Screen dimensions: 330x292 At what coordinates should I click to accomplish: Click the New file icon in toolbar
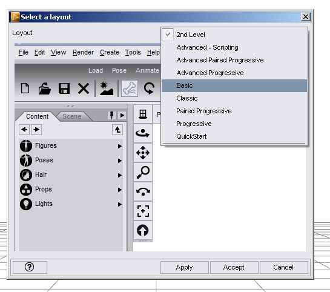point(25,88)
